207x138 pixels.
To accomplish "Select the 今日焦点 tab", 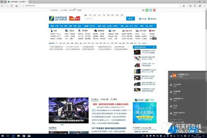I will tap(95, 99).
